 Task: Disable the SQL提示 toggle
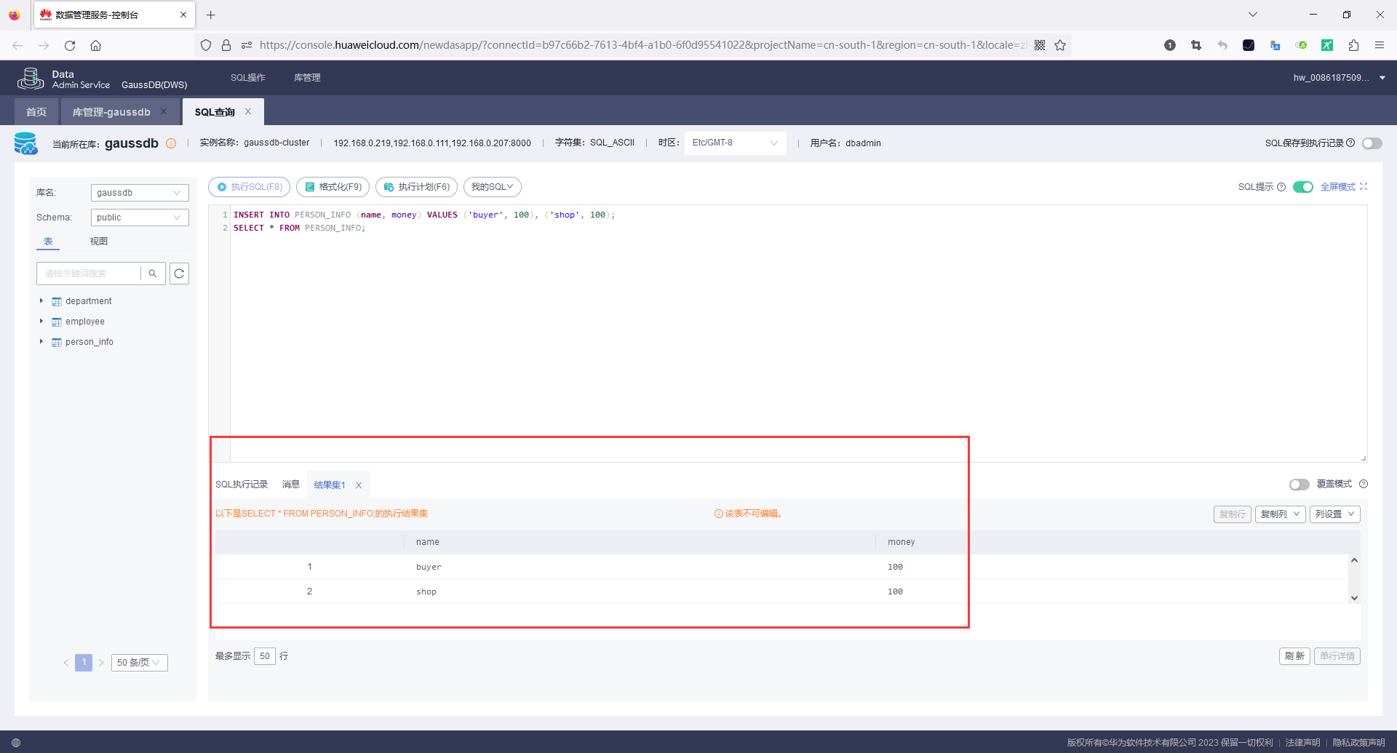(1303, 187)
